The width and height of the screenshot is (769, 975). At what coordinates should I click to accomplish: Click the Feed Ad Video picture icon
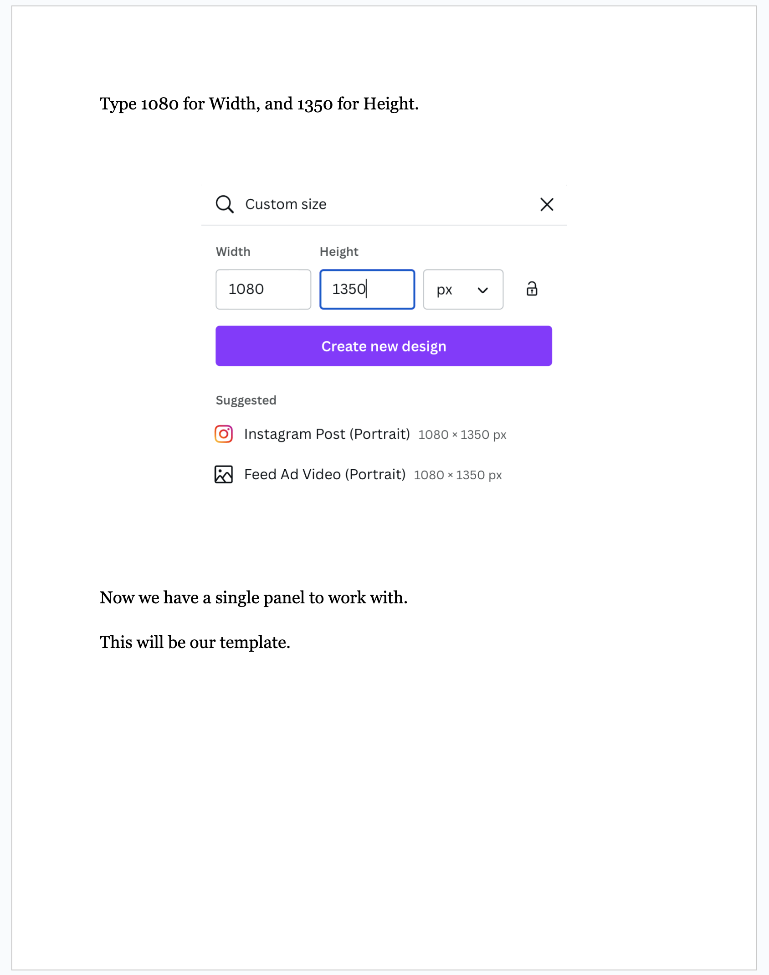(224, 474)
